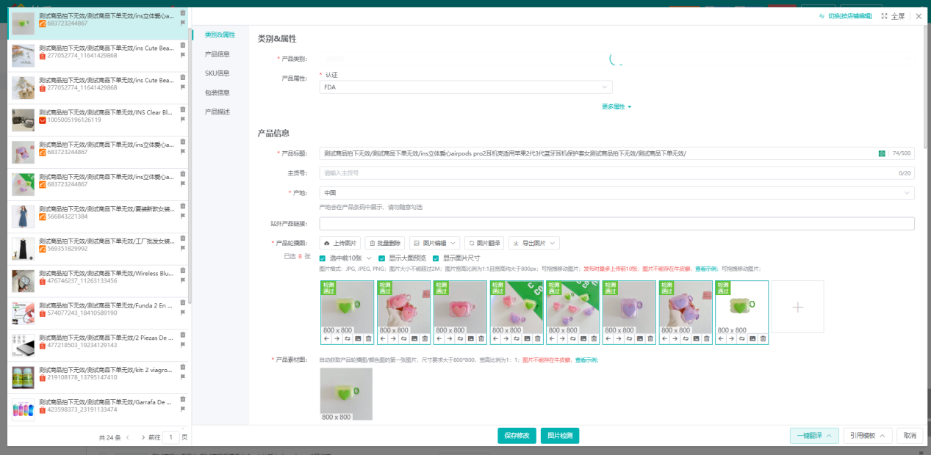Image resolution: width=931 pixels, height=455 pixels.
Task: Open 图片编辑 dropdown
Action: point(435,243)
